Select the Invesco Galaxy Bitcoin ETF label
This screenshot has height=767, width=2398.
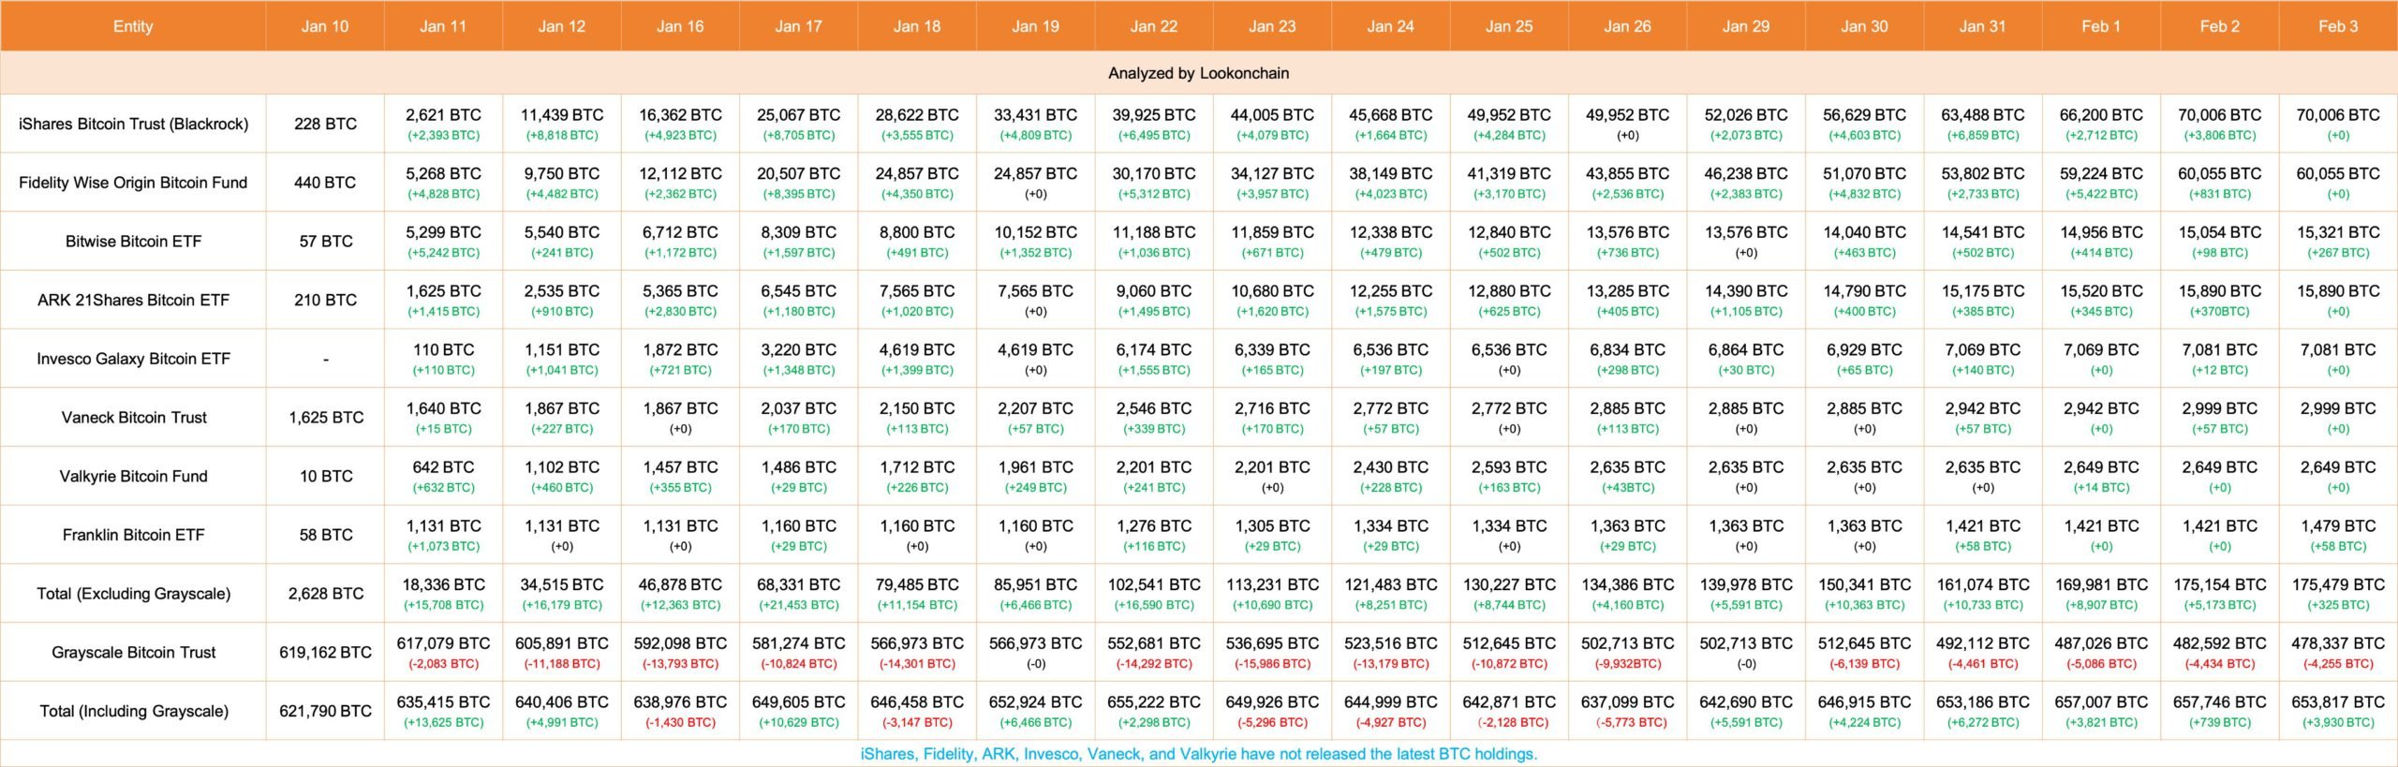133,359
